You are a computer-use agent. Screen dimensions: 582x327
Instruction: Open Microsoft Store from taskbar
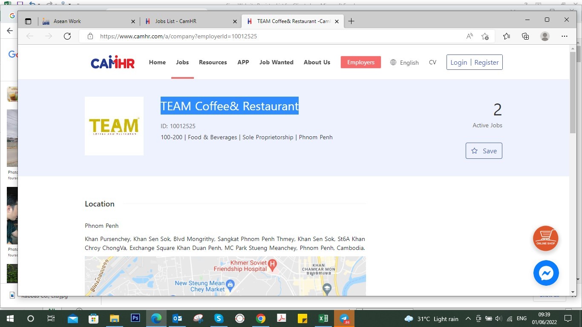click(93, 318)
